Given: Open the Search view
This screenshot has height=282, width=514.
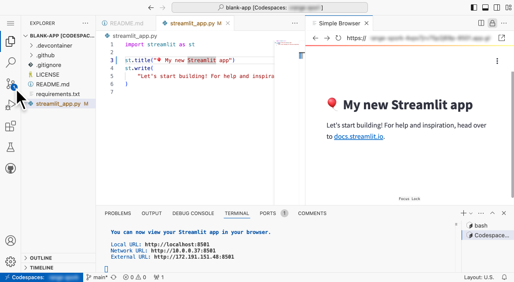Looking at the screenshot, I should pyautogui.click(x=11, y=63).
